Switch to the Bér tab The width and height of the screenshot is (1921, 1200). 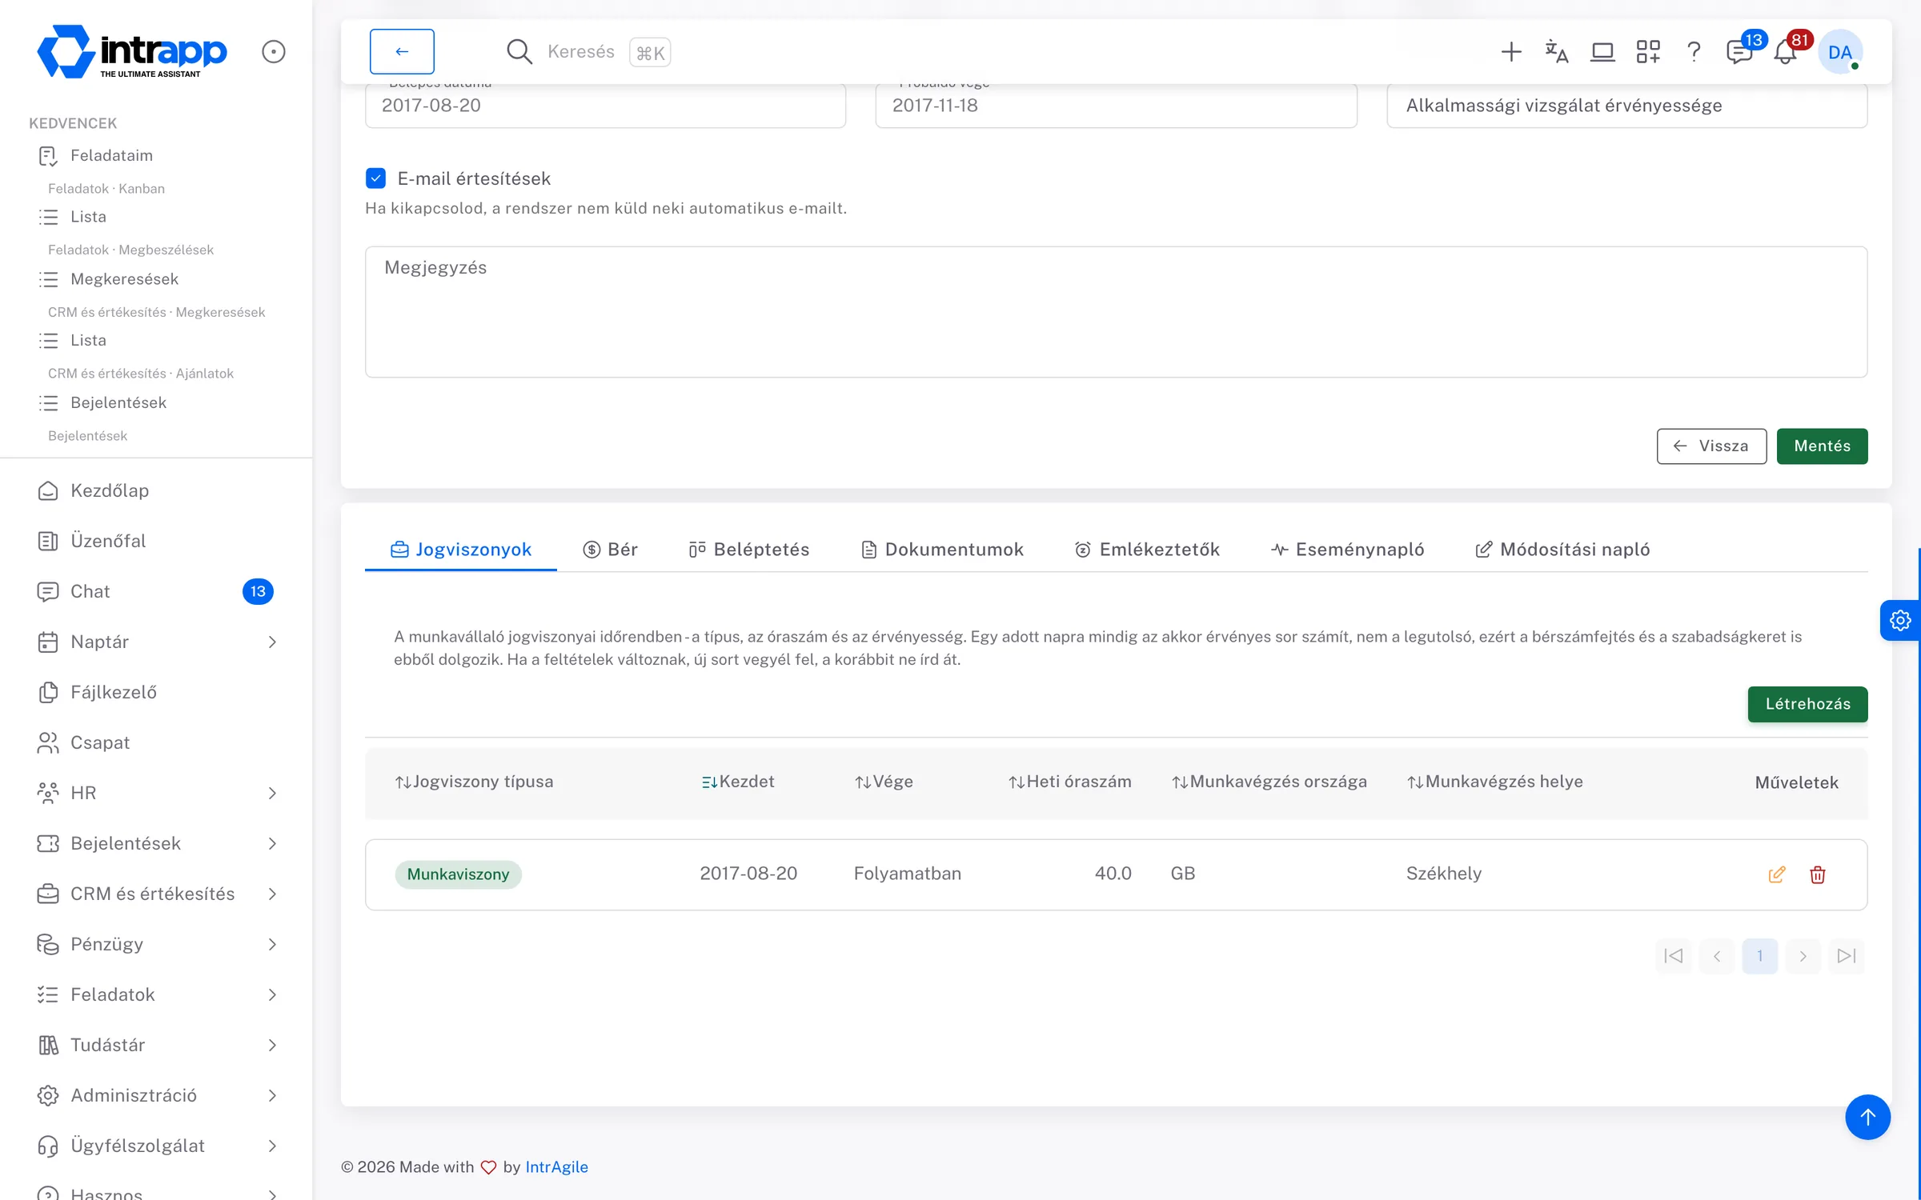point(610,550)
